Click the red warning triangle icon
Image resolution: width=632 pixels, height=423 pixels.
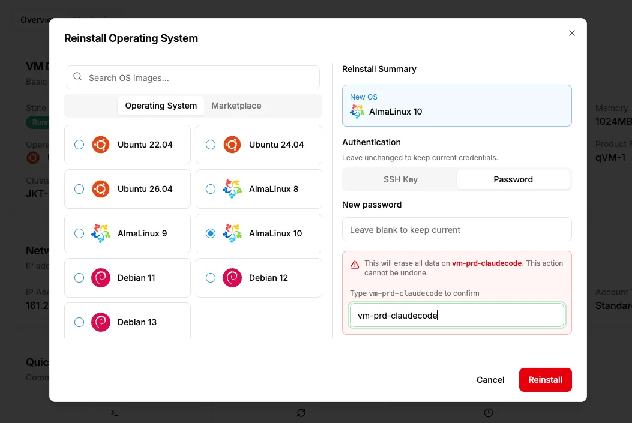[355, 265]
